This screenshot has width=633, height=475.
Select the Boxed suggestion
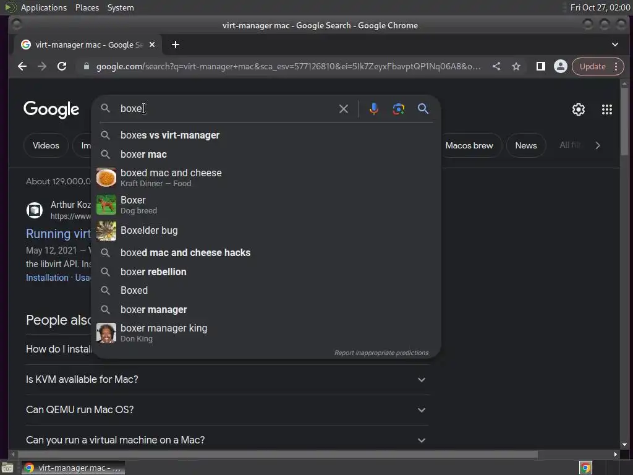pos(266,291)
